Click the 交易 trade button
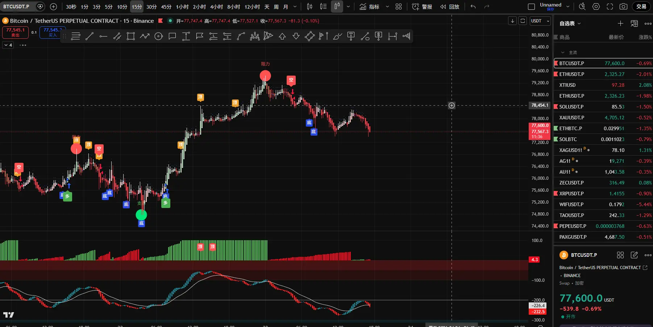653x327 pixels. 641,7
